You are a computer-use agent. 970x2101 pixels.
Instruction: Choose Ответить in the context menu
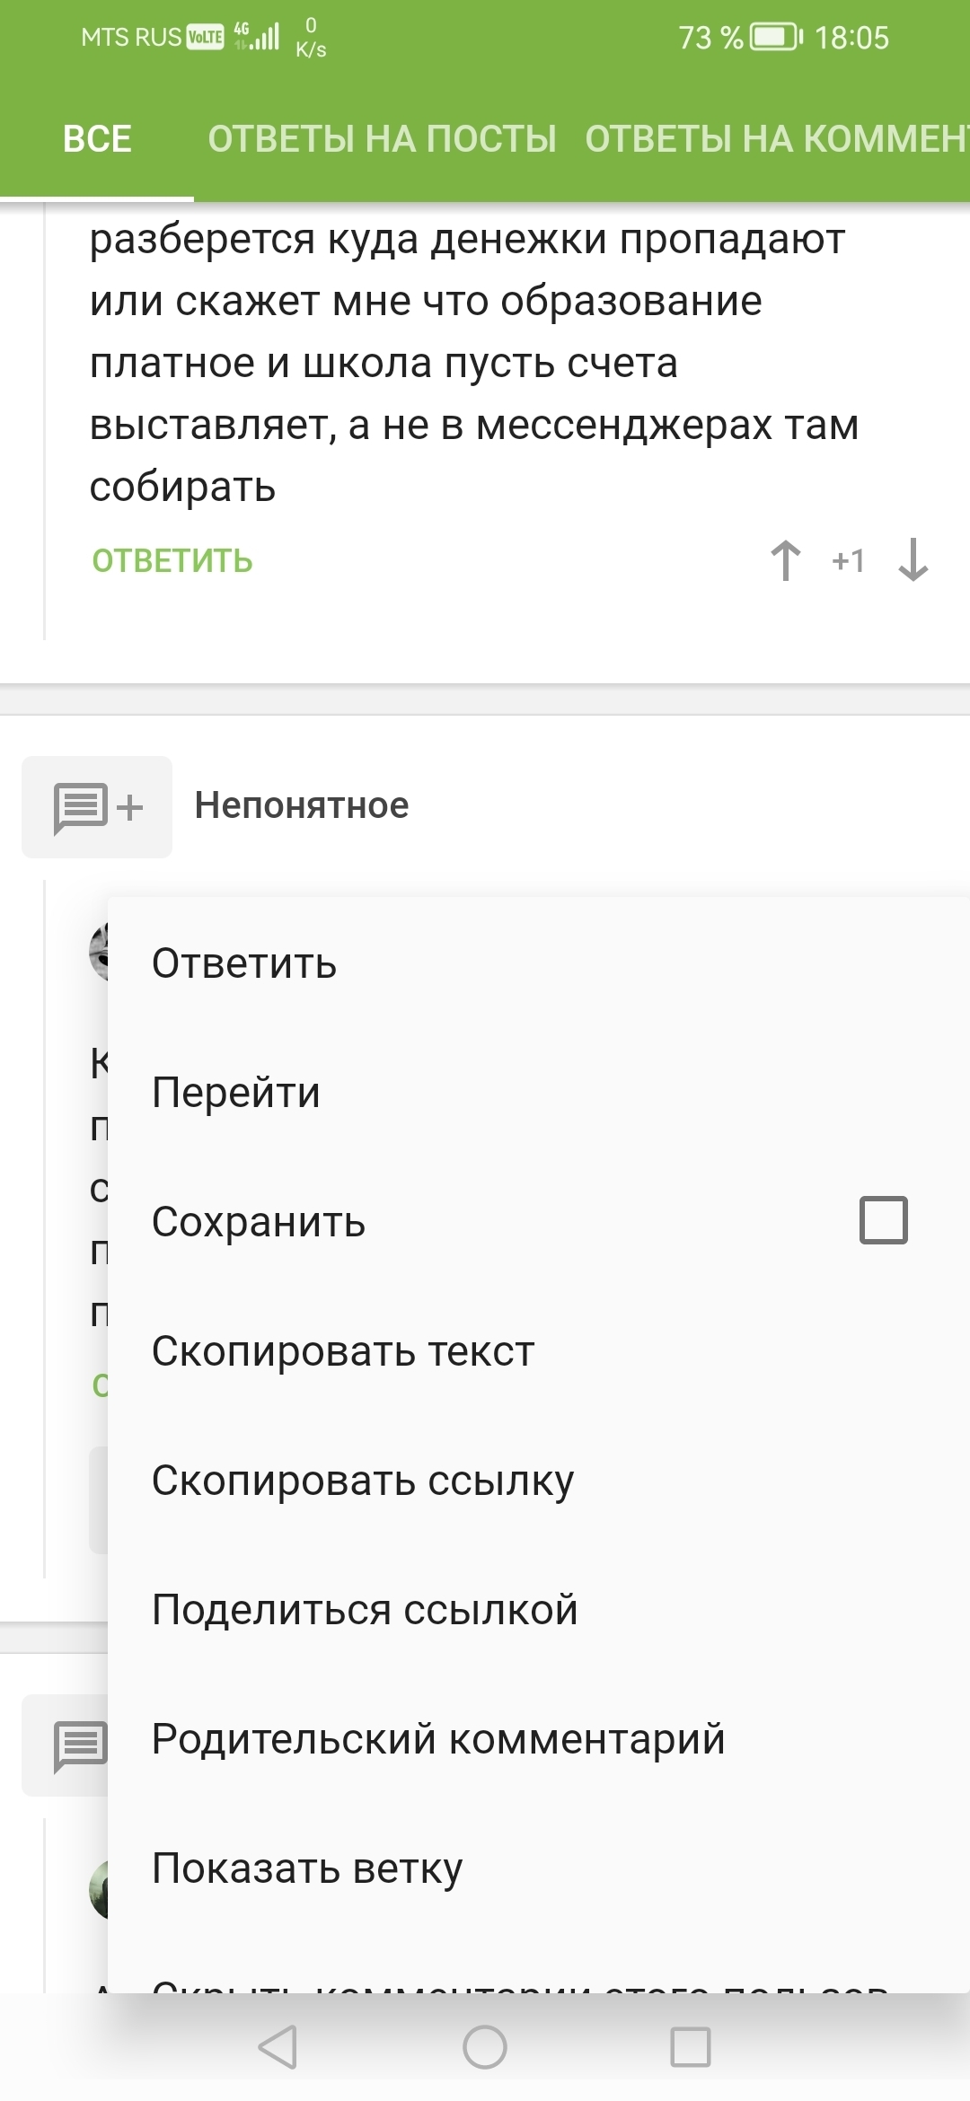coord(244,963)
